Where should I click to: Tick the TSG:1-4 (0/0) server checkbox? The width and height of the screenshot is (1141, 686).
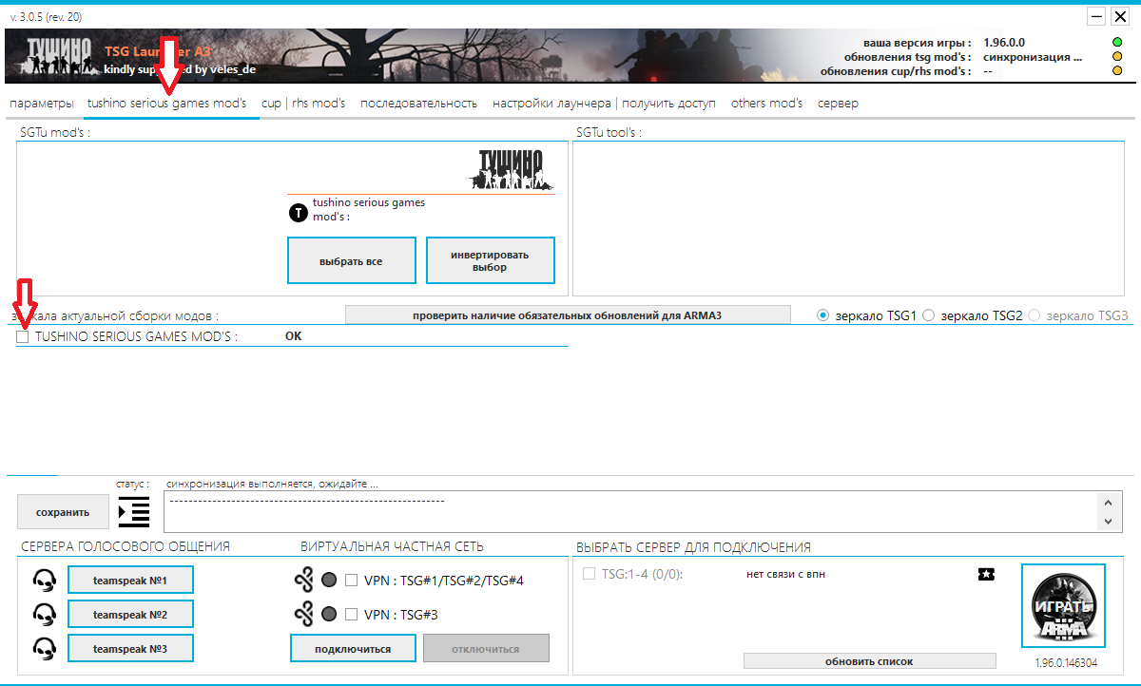(589, 574)
